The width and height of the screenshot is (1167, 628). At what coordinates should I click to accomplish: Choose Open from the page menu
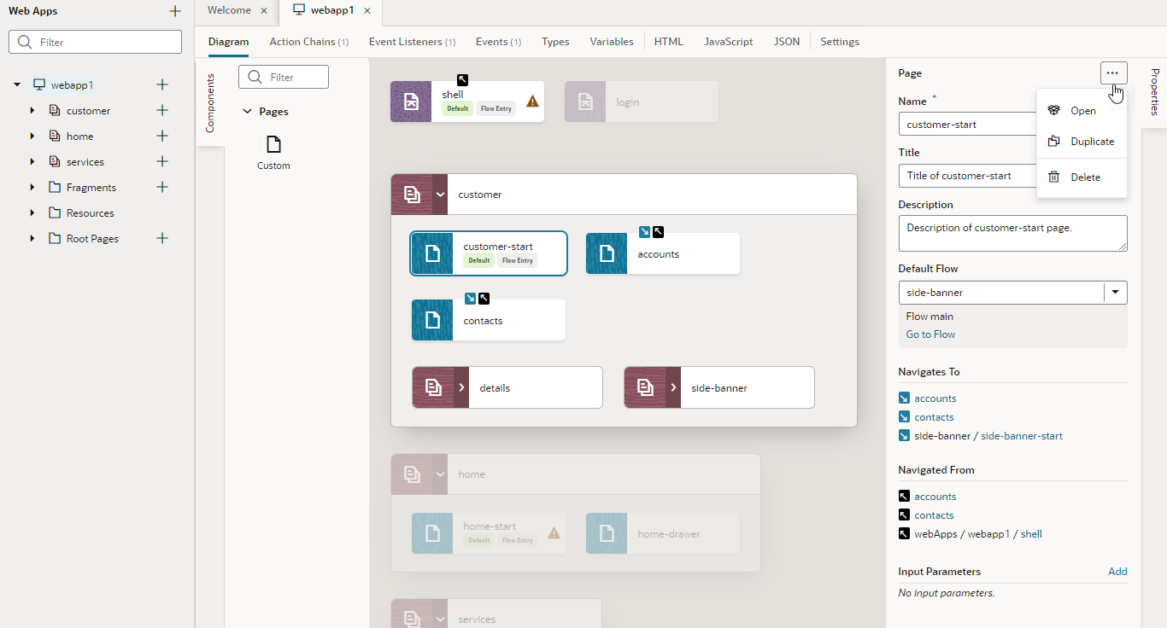(1082, 111)
